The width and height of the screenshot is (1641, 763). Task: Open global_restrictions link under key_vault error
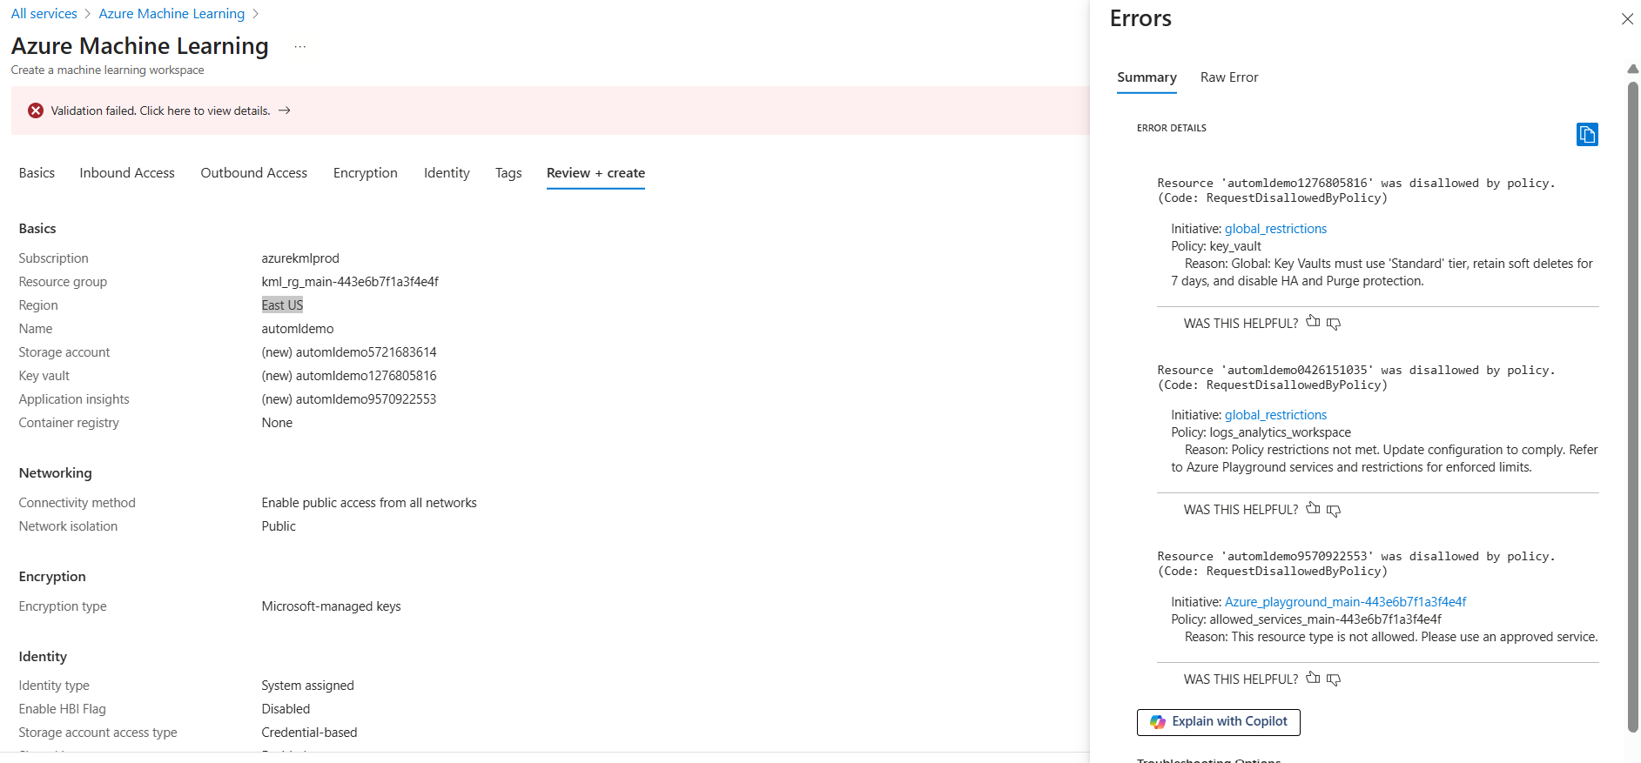point(1275,229)
